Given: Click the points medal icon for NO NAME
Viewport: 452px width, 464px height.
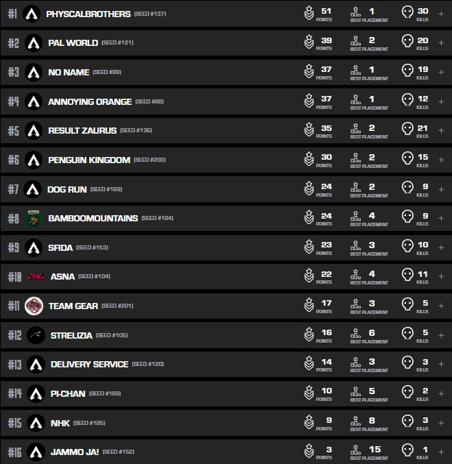Looking at the screenshot, I should 309,72.
